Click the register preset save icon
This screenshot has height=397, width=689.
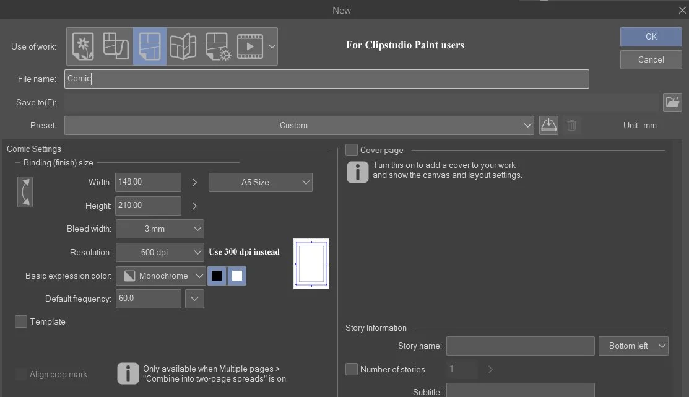tap(548, 125)
